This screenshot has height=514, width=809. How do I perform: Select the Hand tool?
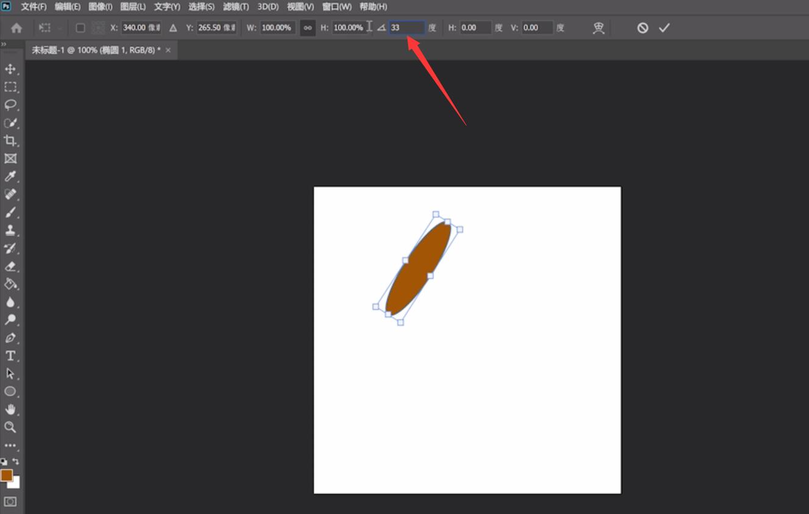point(10,410)
